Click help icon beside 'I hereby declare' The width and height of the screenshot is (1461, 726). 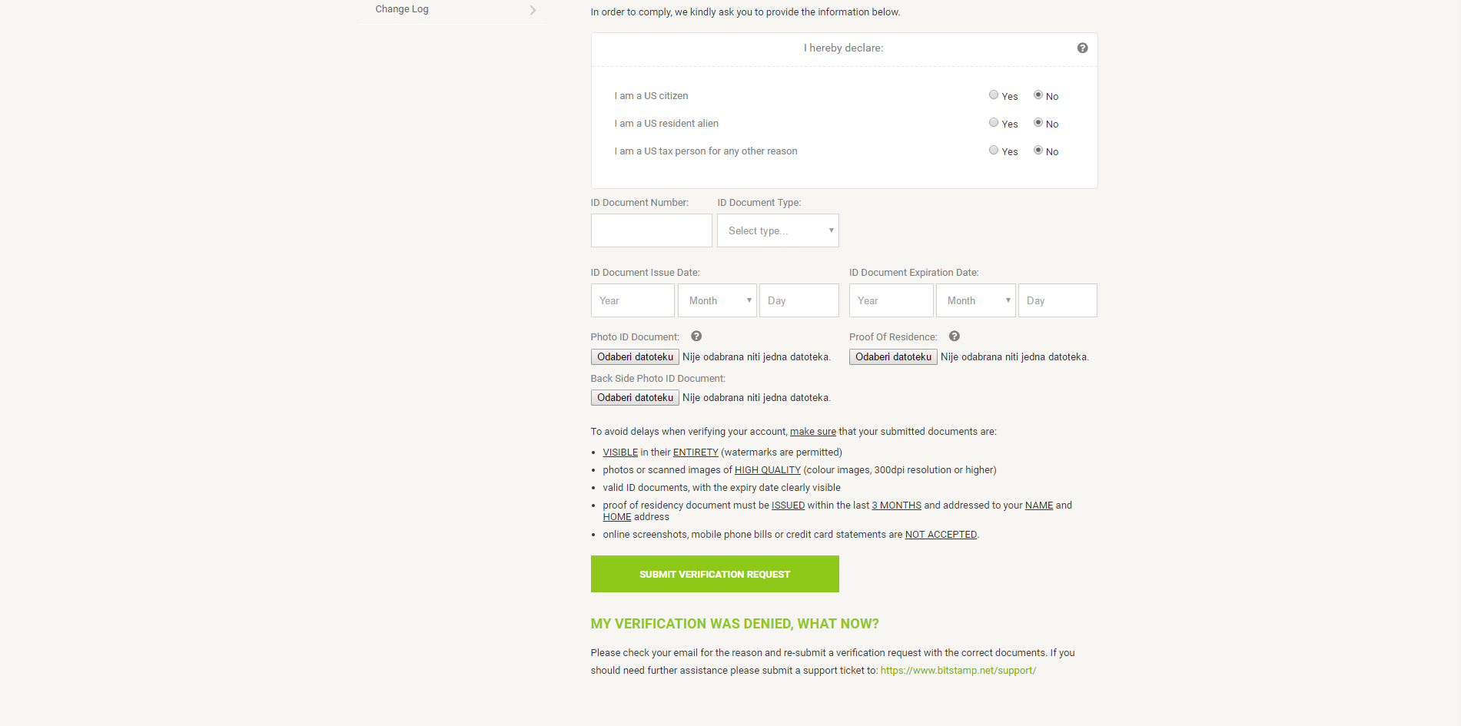point(1082,48)
